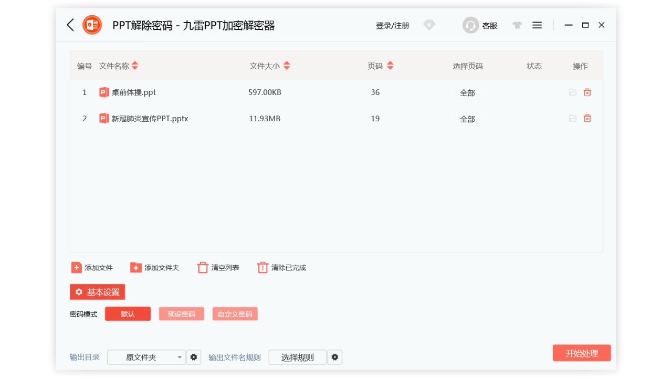Open the hamburger main menu icon
The image size is (672, 378).
coord(537,25)
